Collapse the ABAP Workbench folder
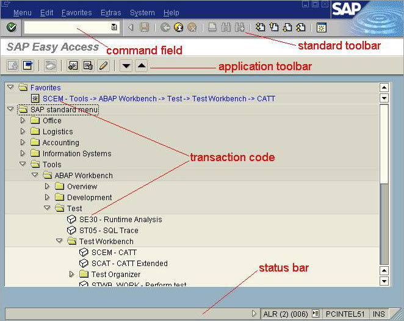This screenshot has height=321, width=404. click(x=35, y=175)
